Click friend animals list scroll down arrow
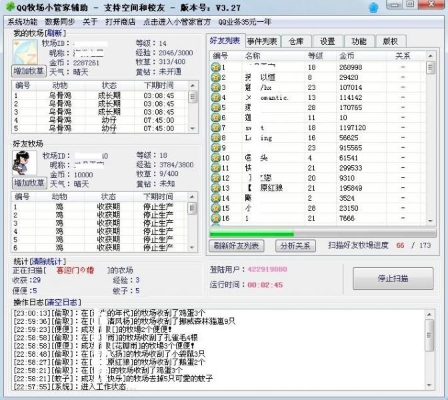Screen dimensions: 448x400 click(192, 247)
